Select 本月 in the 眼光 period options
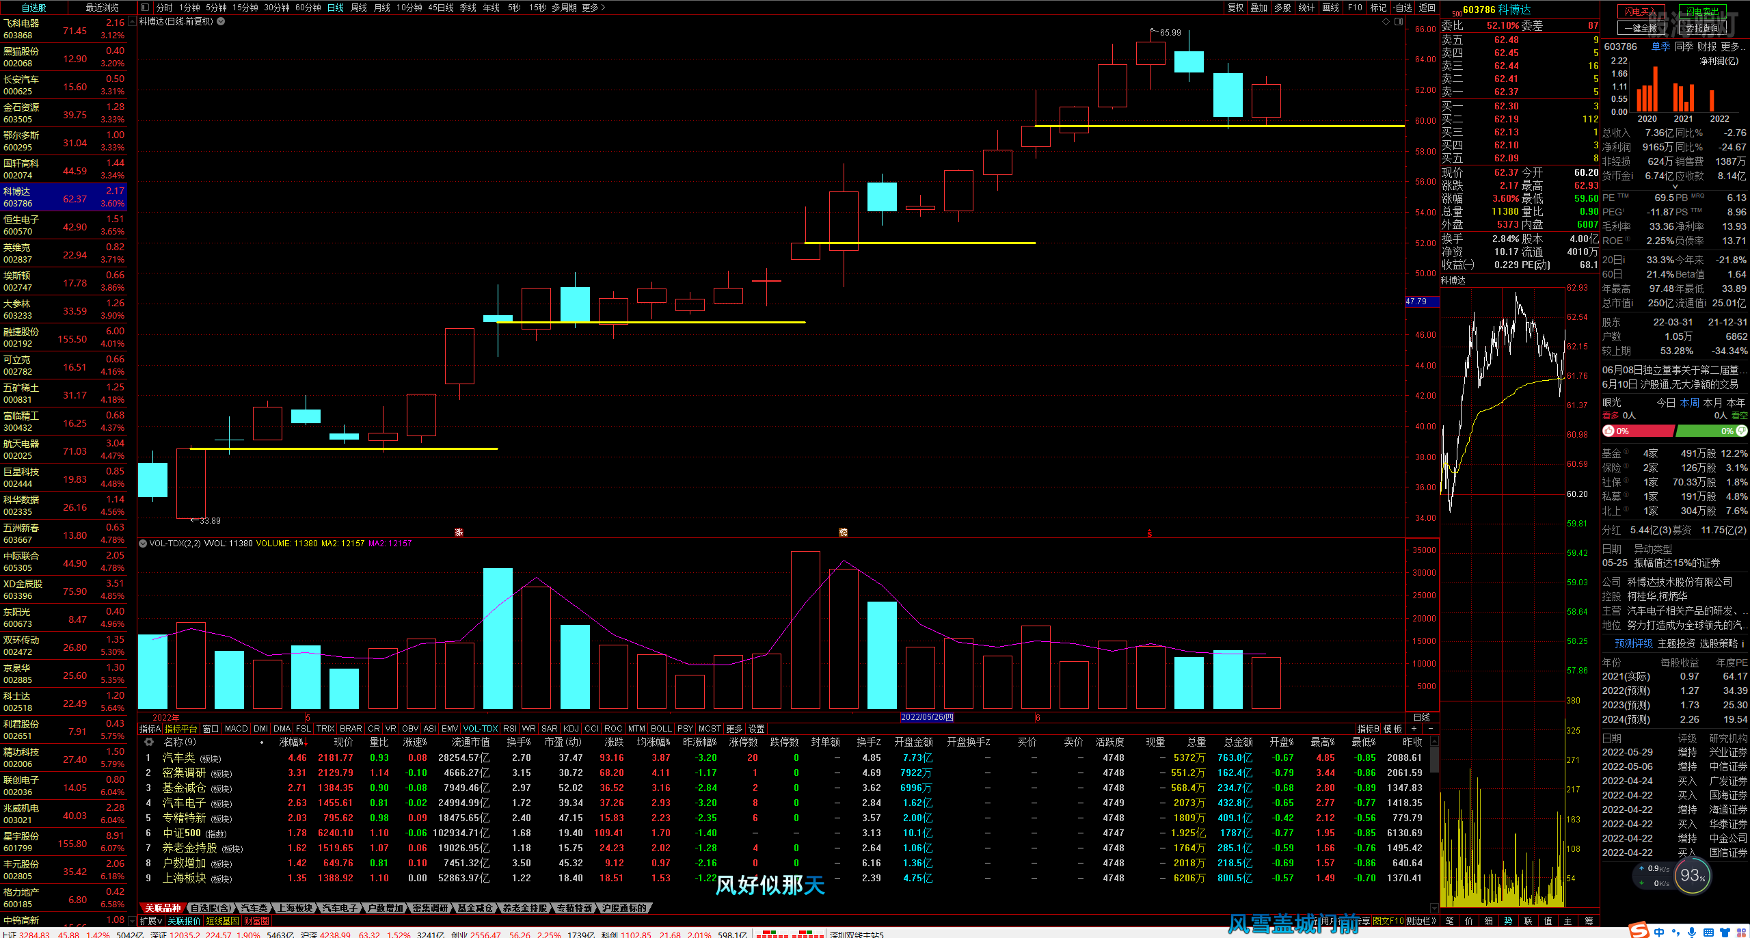The width and height of the screenshot is (1750, 938). point(1712,403)
